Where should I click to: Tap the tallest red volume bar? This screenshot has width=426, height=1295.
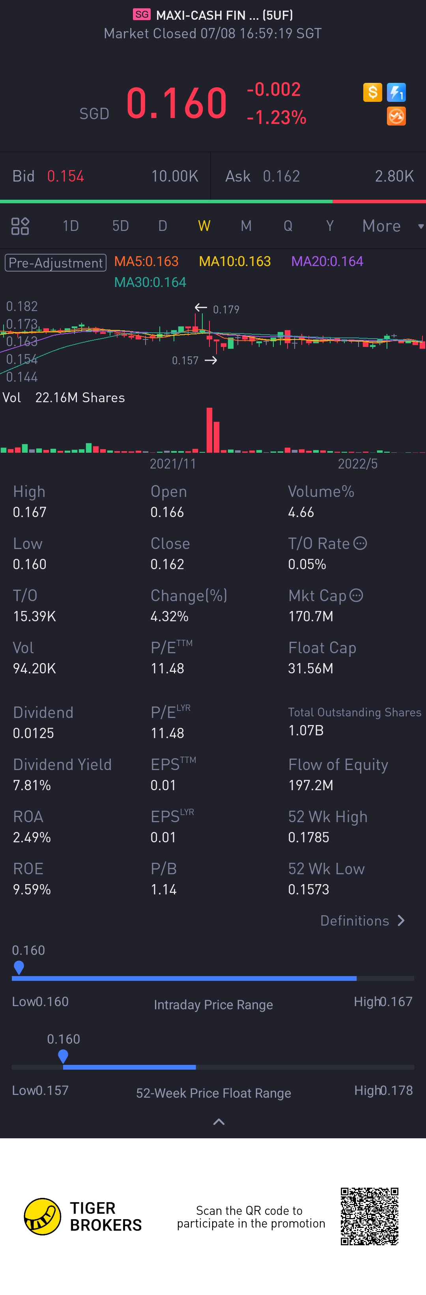209,430
